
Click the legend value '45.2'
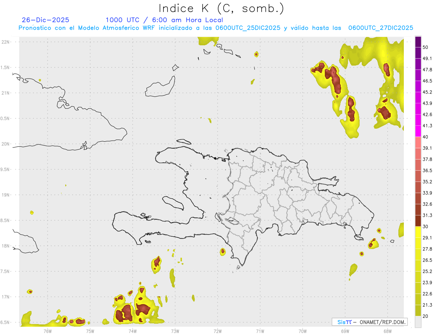point(427,92)
